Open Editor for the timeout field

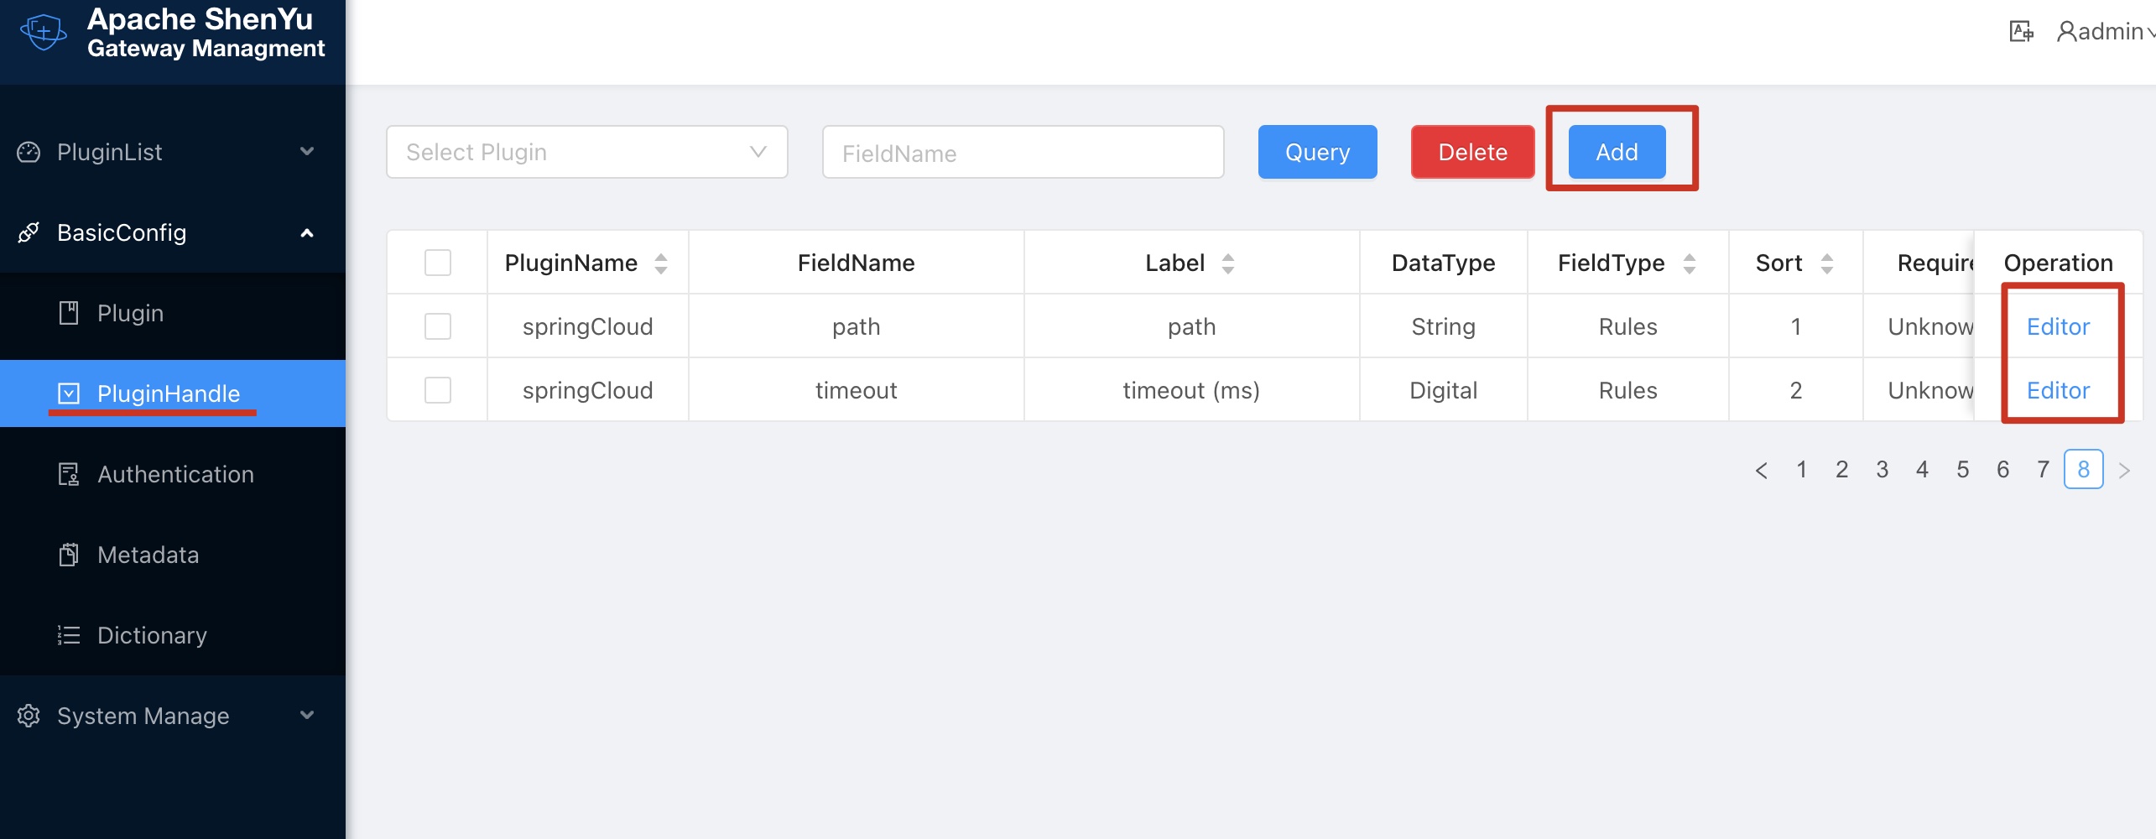2057,390
